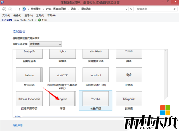Select the 因纽特语 syllabics tile
Viewport: 179px width, 131px height.
click(x=63, y=79)
